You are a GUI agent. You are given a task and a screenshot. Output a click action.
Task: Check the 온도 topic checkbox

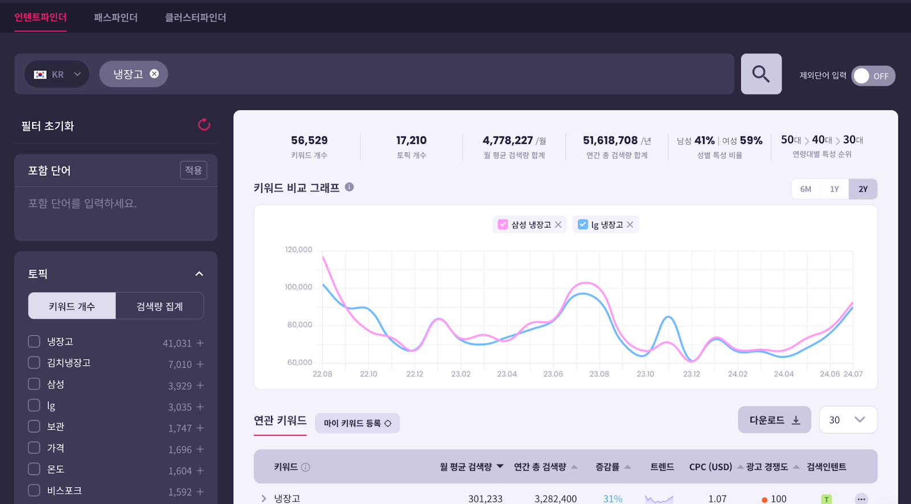(34, 469)
